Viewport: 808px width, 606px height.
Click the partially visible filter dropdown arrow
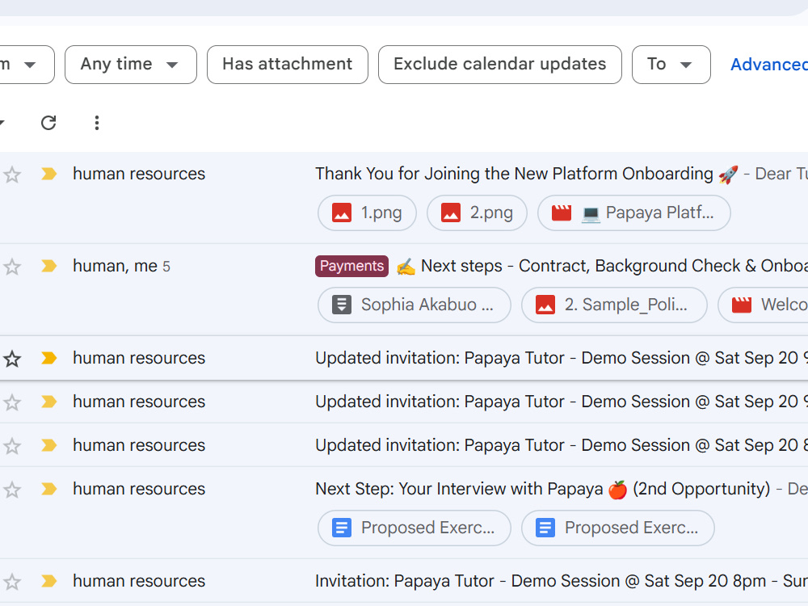(30, 65)
